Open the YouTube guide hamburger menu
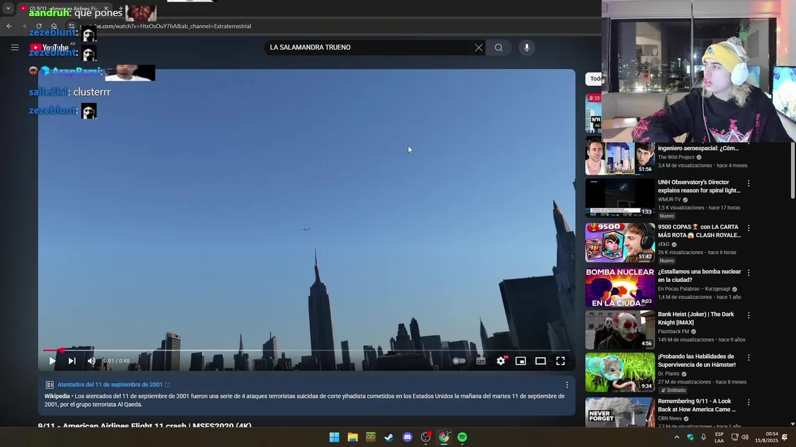796x447 pixels. [15, 47]
